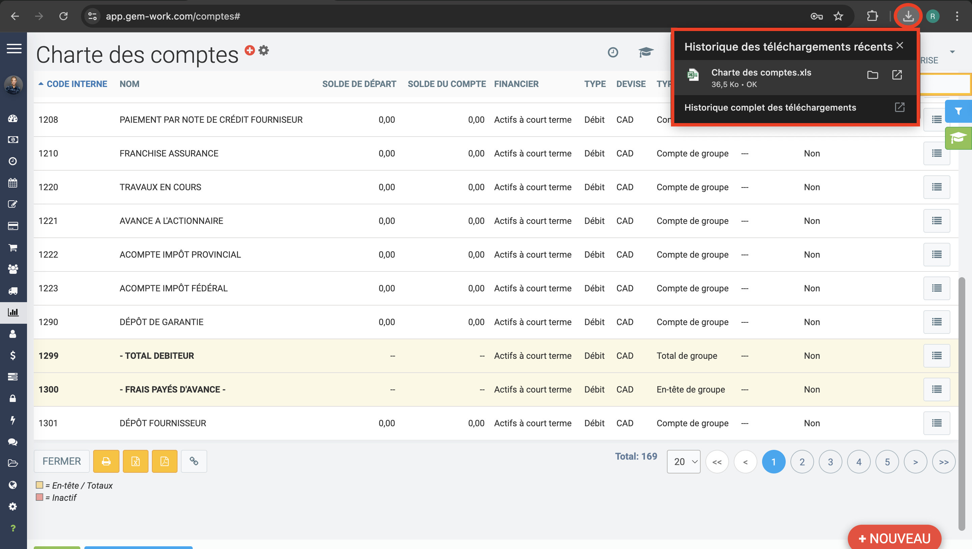Open the action menu for row 1220 TRAVAUX EN COURS

[x=936, y=187]
